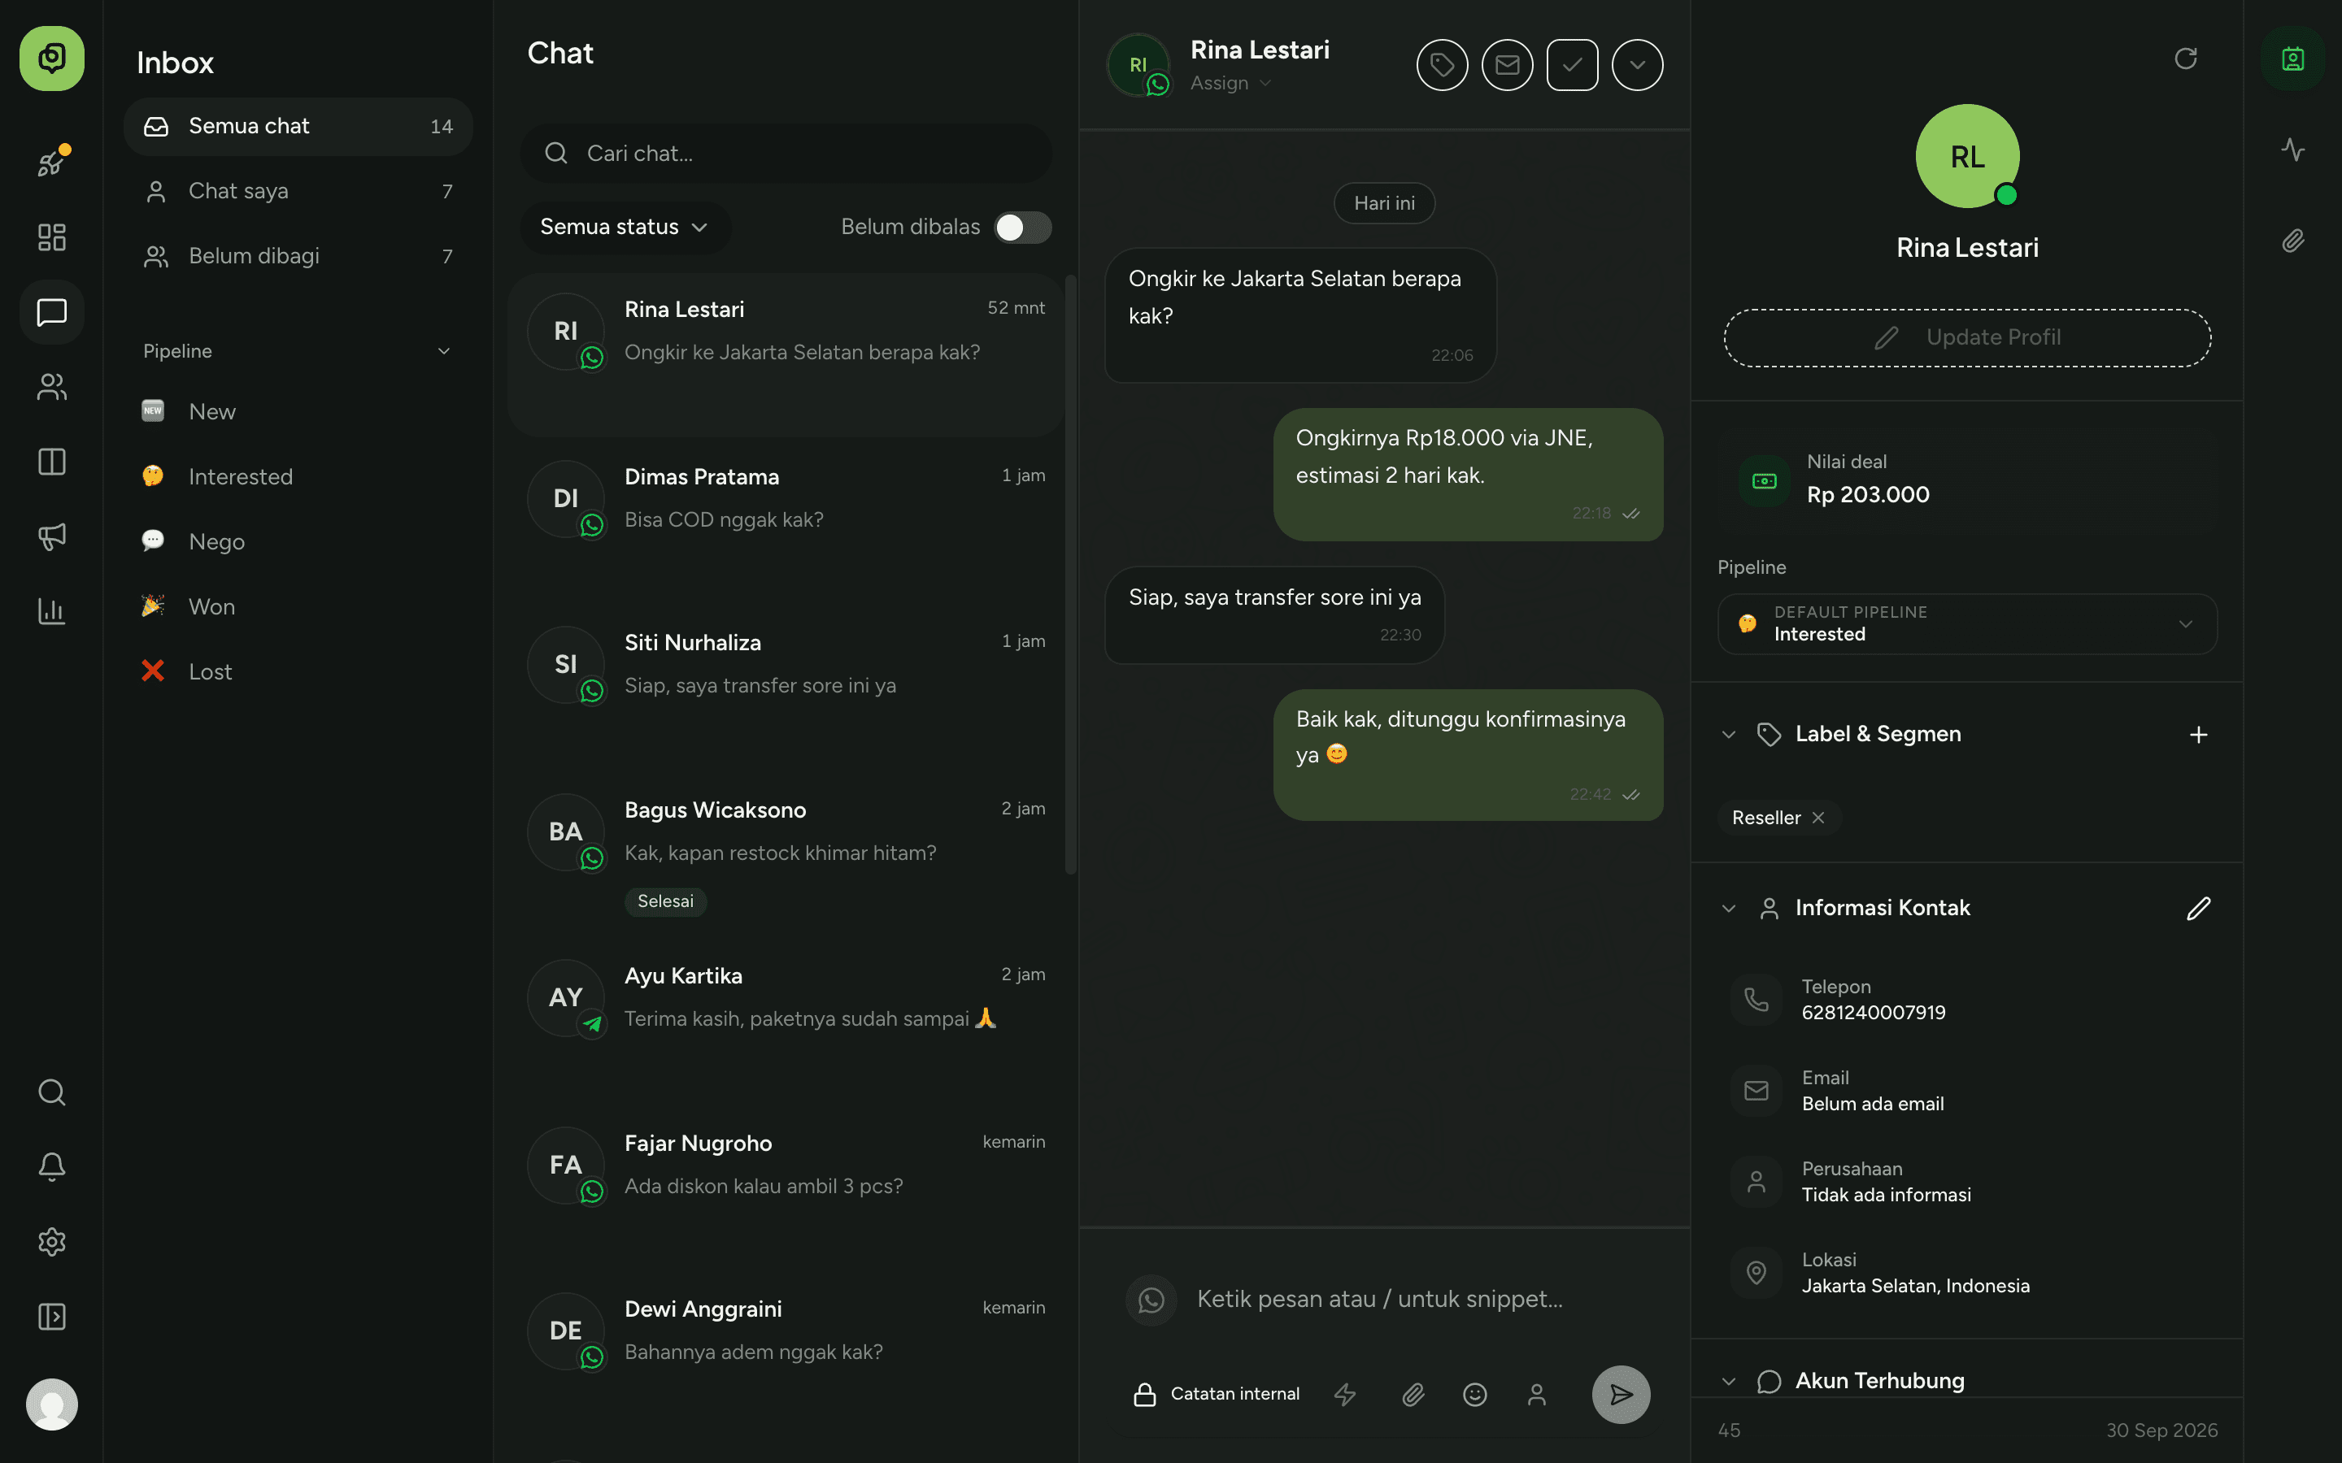Click the Cari chat search field
Image resolution: width=2342 pixels, height=1463 pixels.
[x=786, y=154]
